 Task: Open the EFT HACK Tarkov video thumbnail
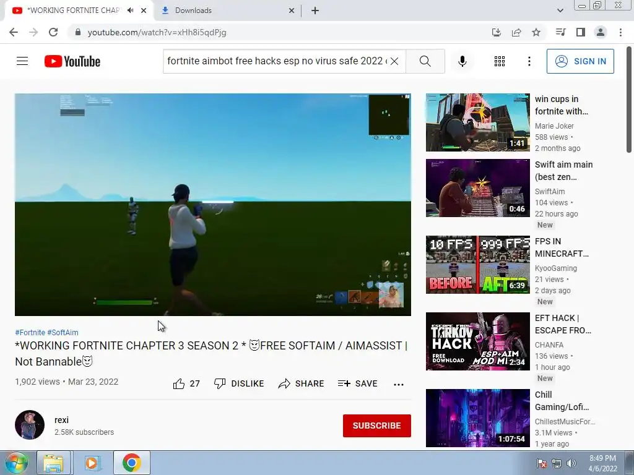[477, 341]
